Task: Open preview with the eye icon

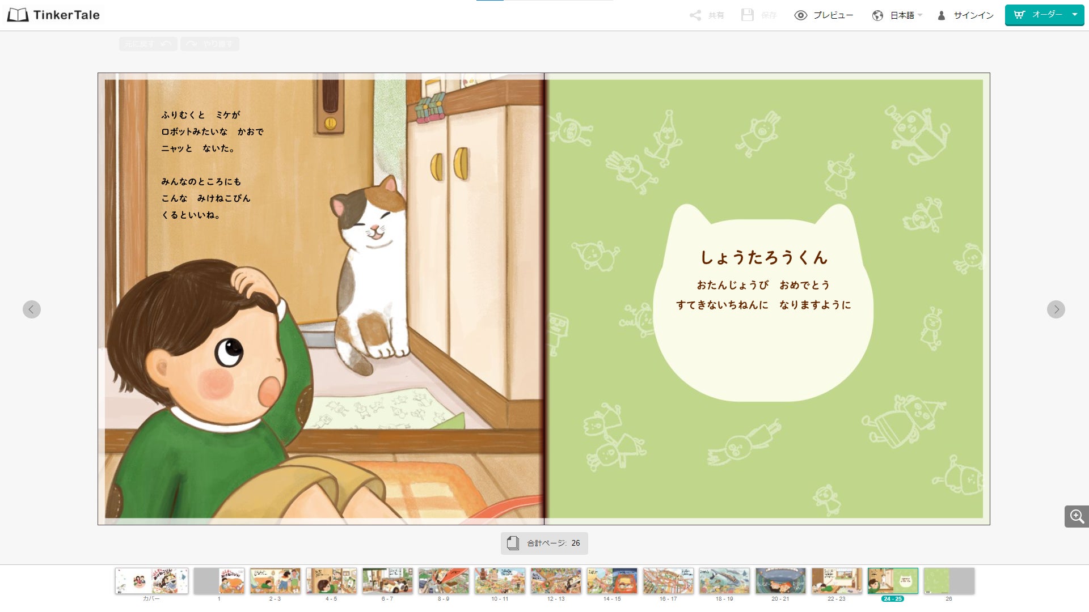Action: 800,15
